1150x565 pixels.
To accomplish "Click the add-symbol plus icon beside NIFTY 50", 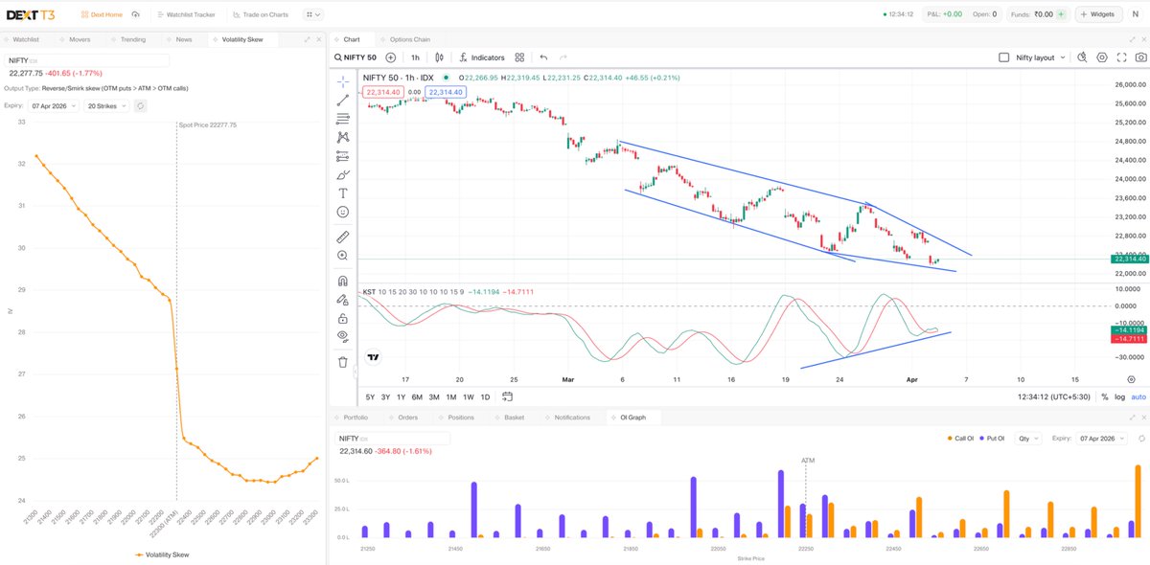I will (x=390, y=57).
